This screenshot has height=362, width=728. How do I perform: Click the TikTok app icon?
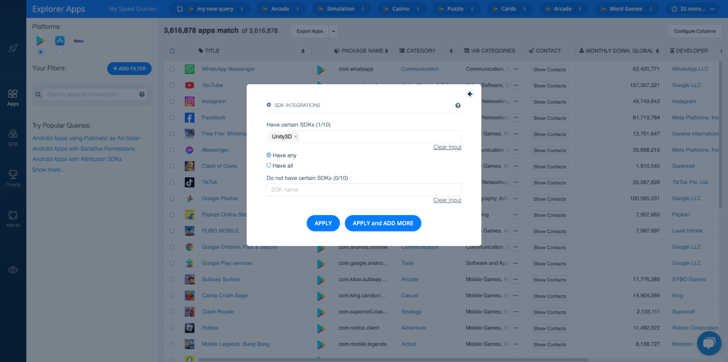(x=189, y=182)
